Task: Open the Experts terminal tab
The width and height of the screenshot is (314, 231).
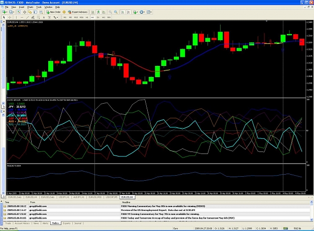Action: (66, 223)
